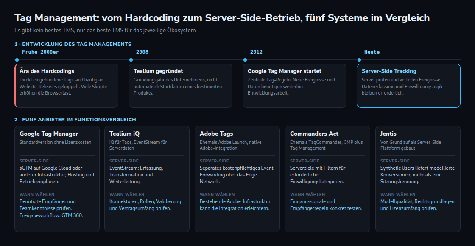
Task: Click WANN WÄHLEN label in Tealium iQ card
Action: click(x=127, y=195)
